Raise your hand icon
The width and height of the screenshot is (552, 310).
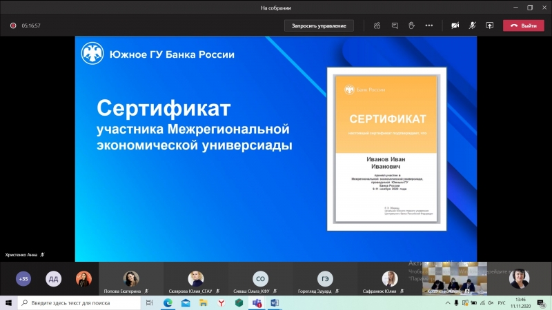[411, 25]
